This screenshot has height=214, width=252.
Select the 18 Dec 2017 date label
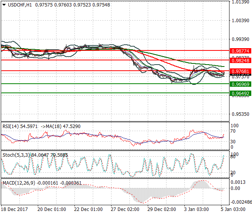coord(15,209)
